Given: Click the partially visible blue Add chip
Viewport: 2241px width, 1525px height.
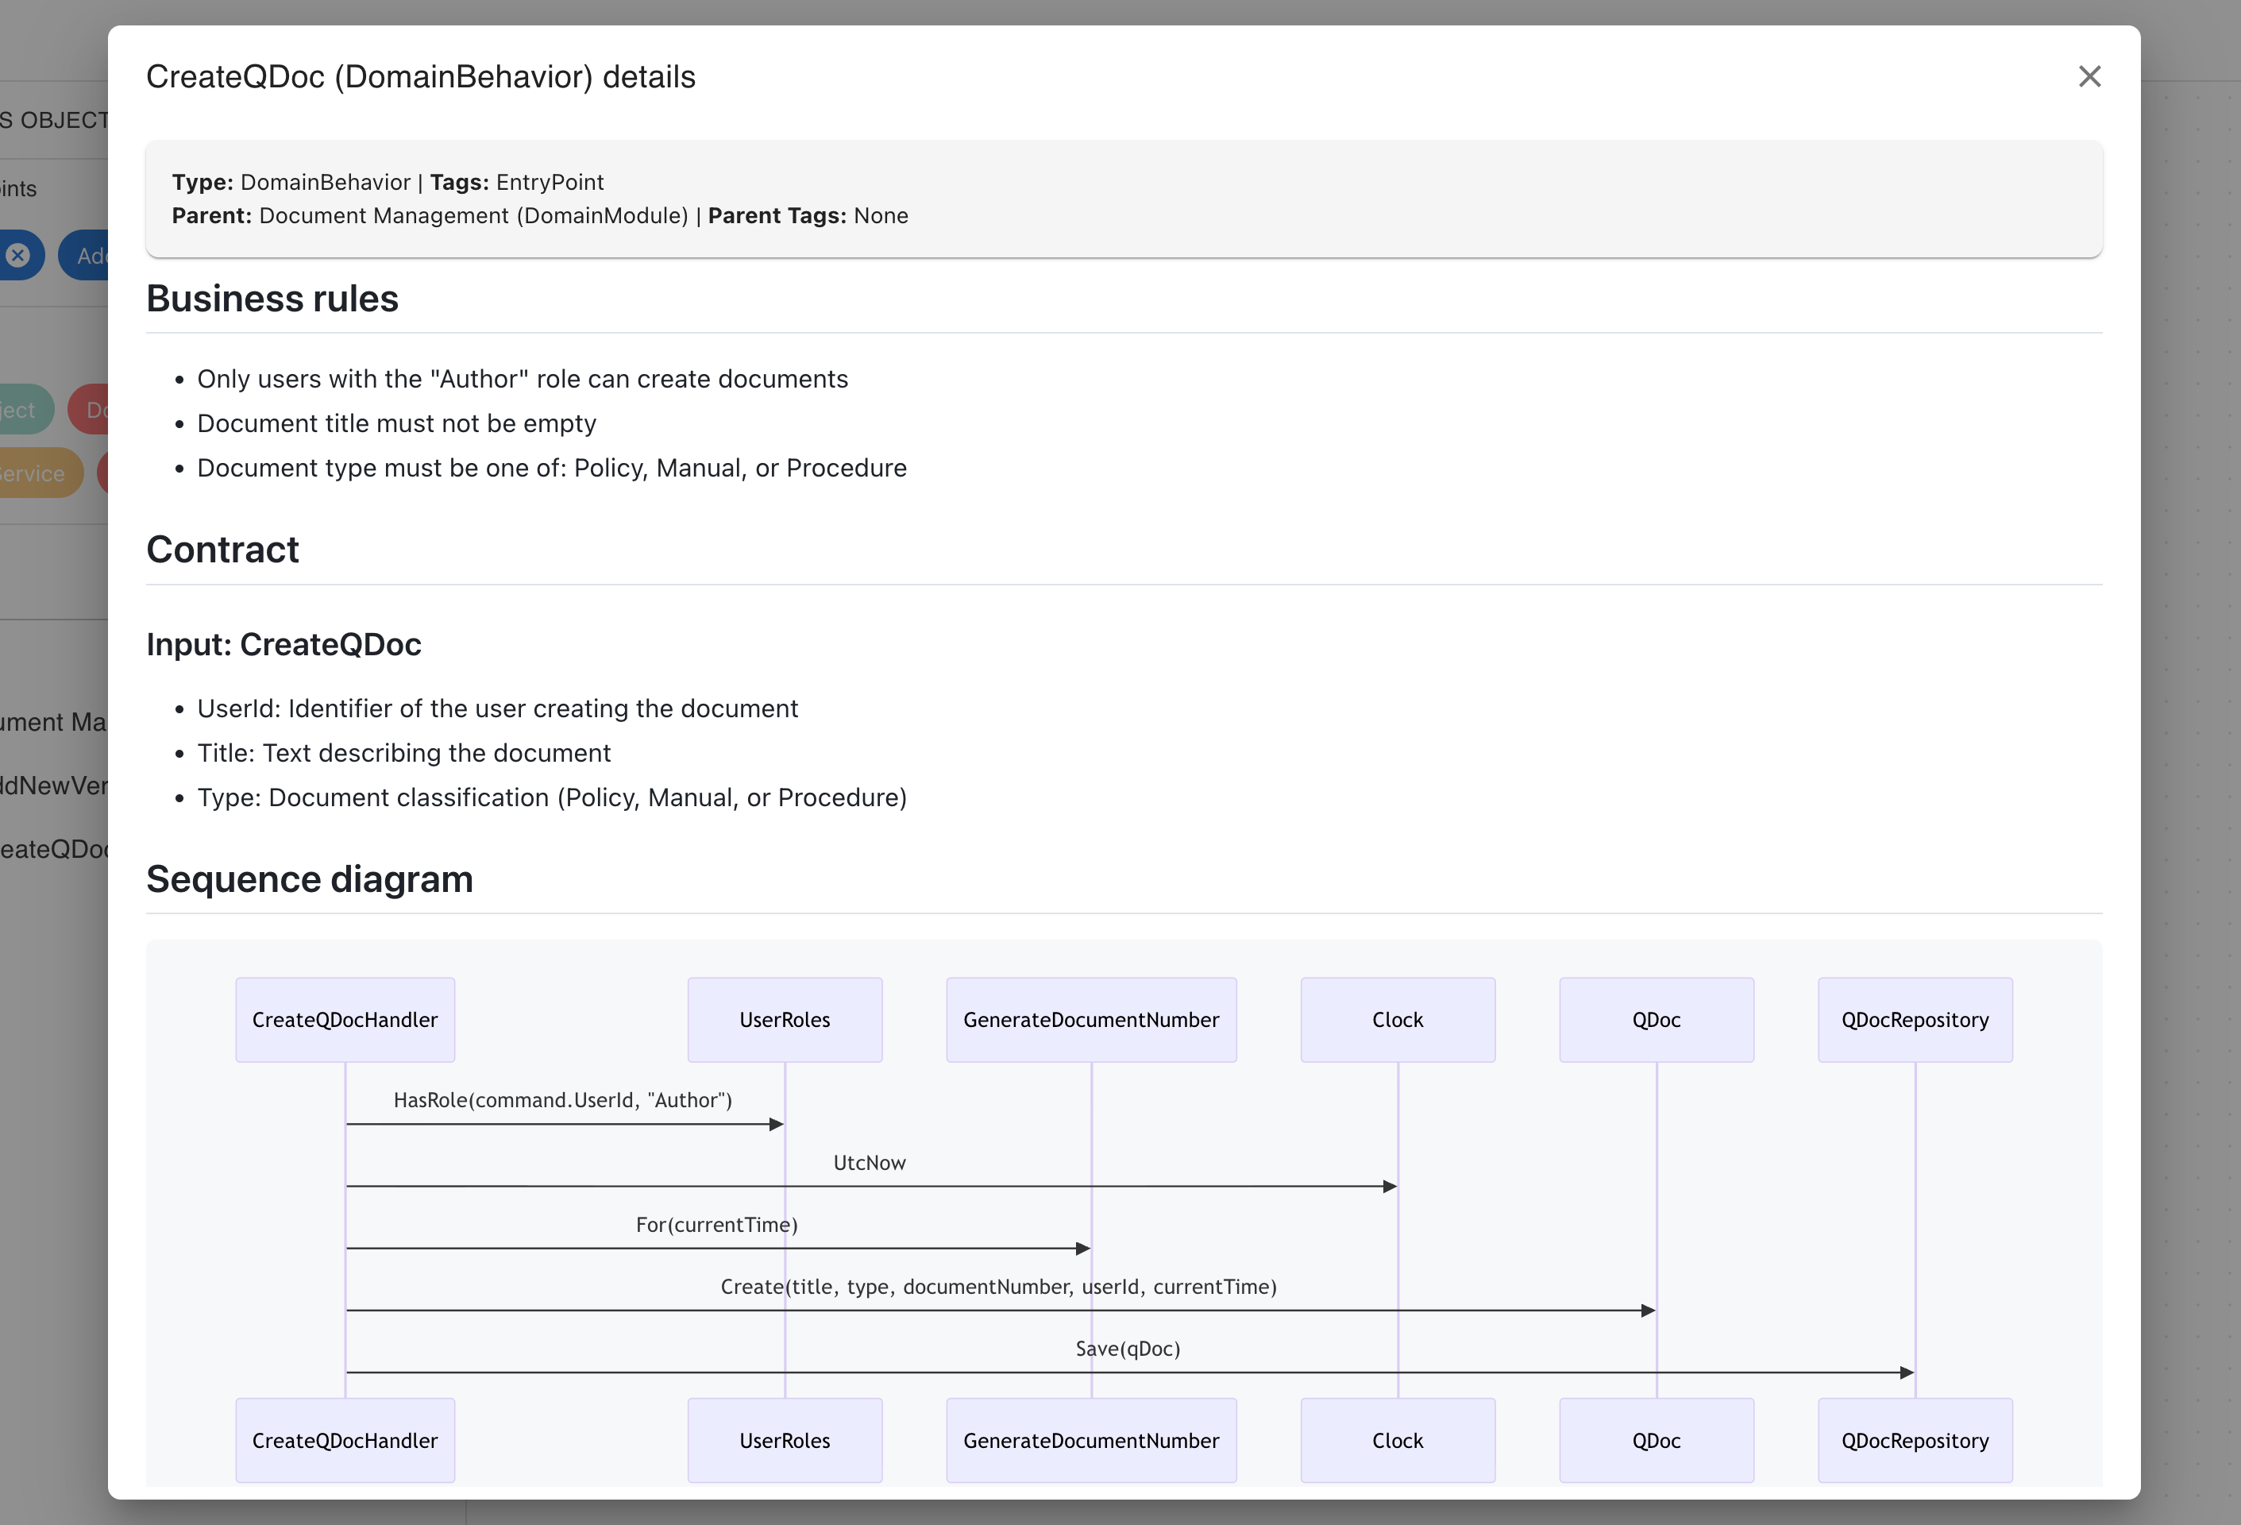Looking at the screenshot, I should pyautogui.click(x=87, y=256).
